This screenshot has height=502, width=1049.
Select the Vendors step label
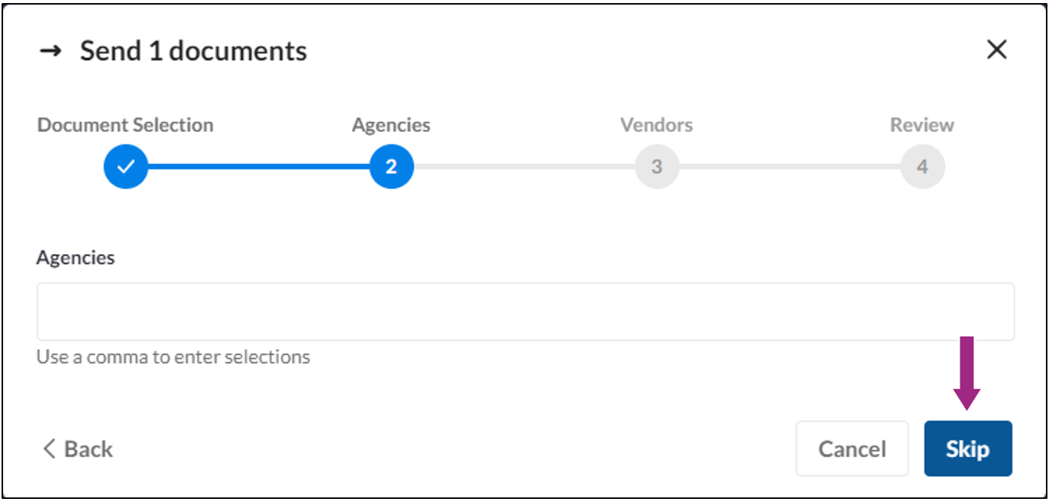pos(656,124)
